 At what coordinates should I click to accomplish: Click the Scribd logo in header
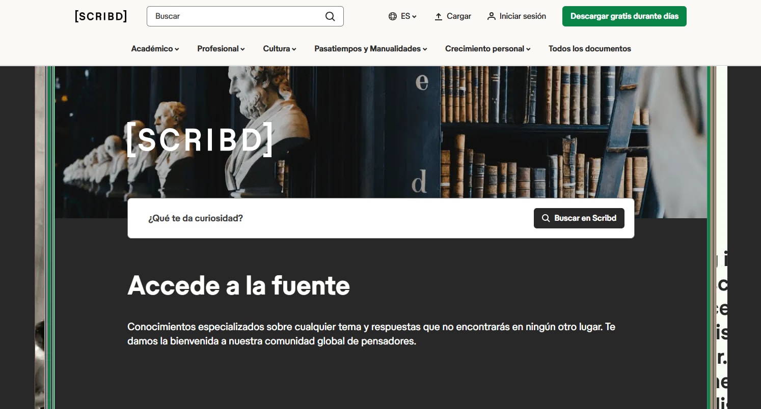coord(101,16)
